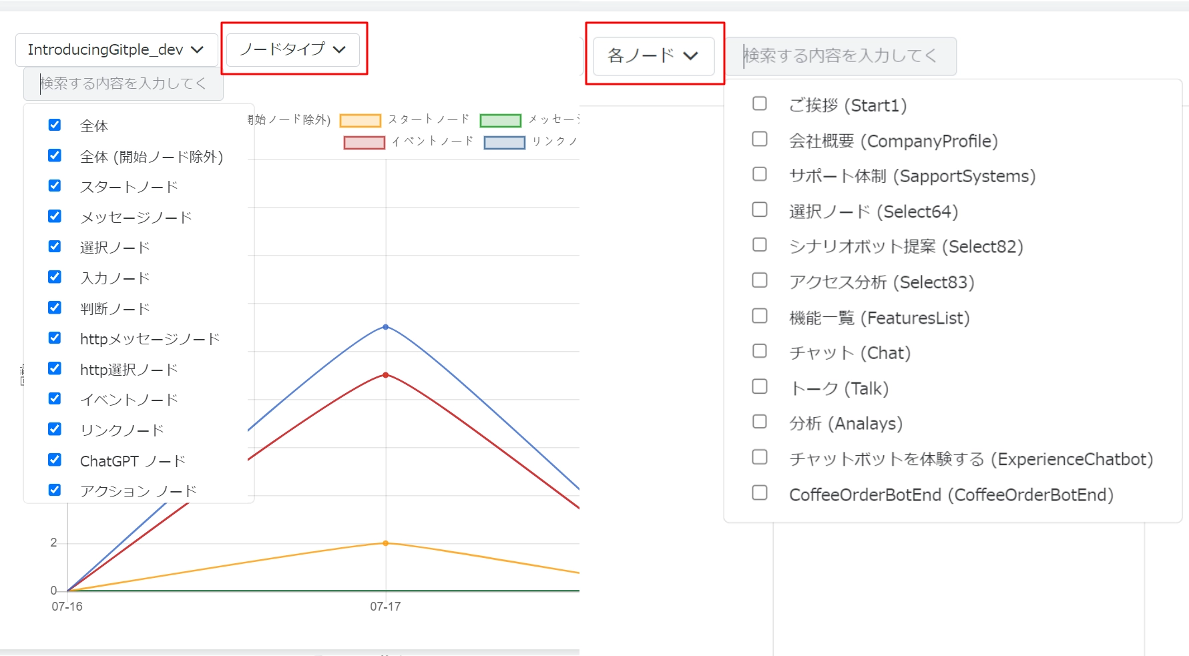Click the 会社概要 (CompanyProfile) list label
This screenshot has height=656, width=1189.
893,141
